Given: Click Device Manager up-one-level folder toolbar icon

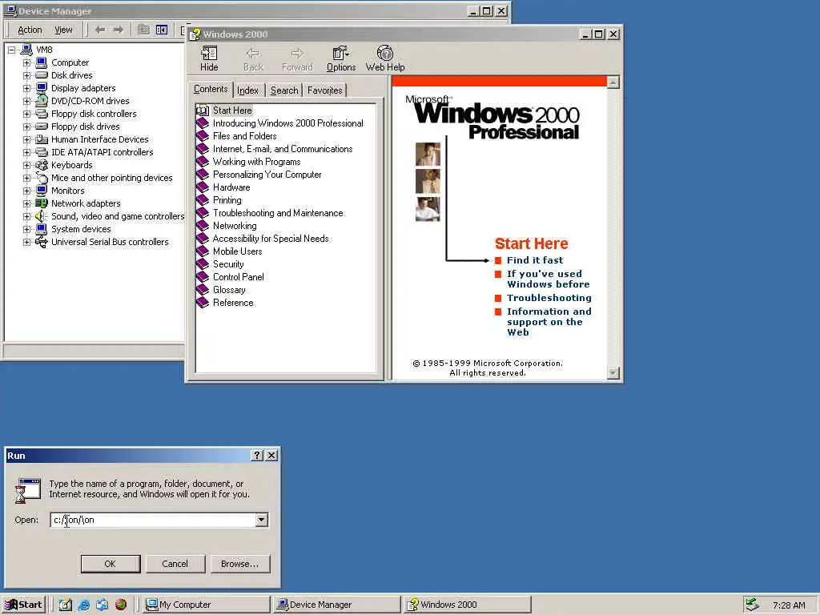Looking at the screenshot, I should tap(143, 30).
